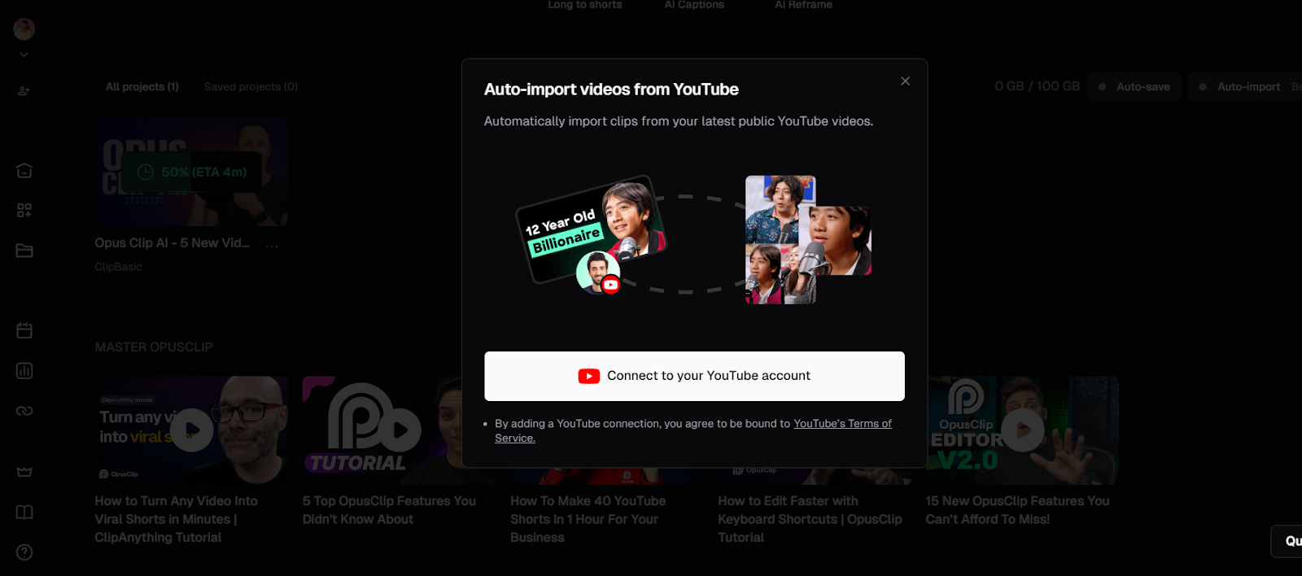
Task: Select the AI Captions tab
Action: pos(694,5)
